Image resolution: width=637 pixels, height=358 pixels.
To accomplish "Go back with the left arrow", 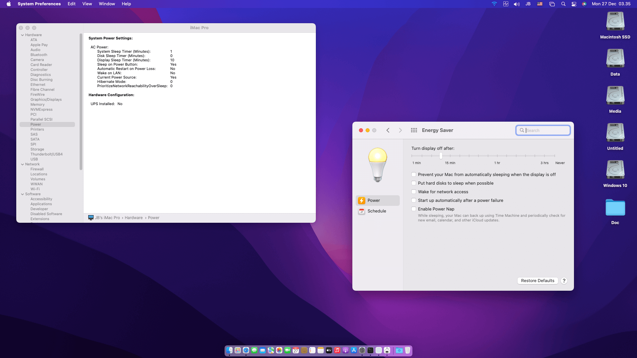I will [x=388, y=130].
